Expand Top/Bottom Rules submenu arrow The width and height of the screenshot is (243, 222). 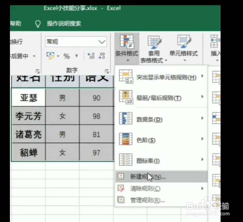click(202, 96)
